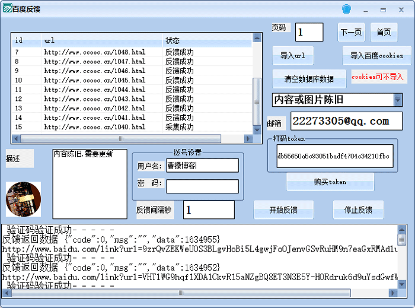This screenshot has width=415, height=308.
Task: Click the log panel scroll-up arrow
Action: [401, 229]
